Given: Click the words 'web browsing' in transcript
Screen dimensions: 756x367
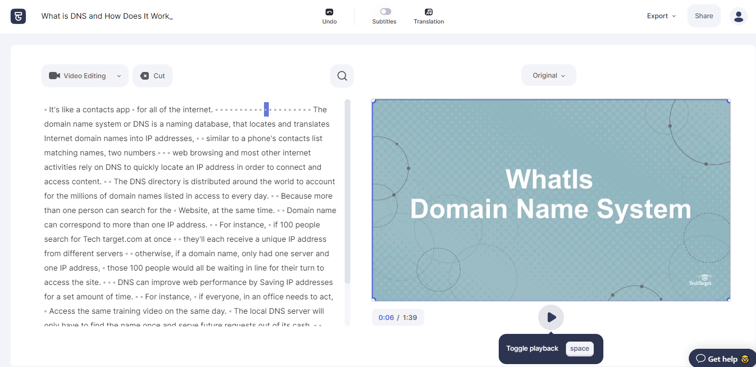Looking at the screenshot, I should pos(198,153).
